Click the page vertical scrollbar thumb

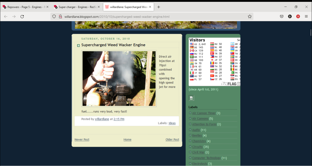[x=311, y=32]
